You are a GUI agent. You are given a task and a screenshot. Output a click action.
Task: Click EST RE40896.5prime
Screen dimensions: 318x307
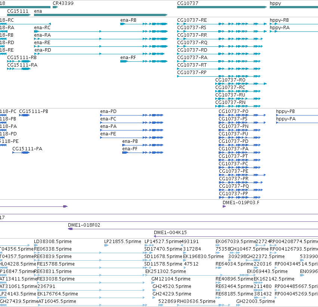pyautogui.click(x=217, y=283)
